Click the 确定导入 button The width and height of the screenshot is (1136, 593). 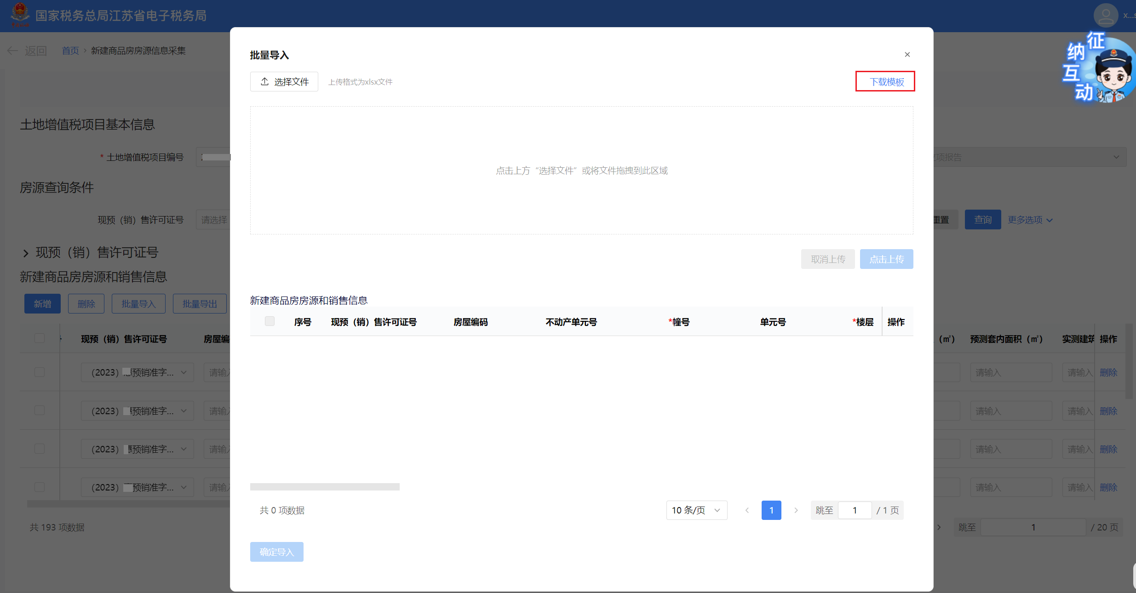click(x=276, y=552)
